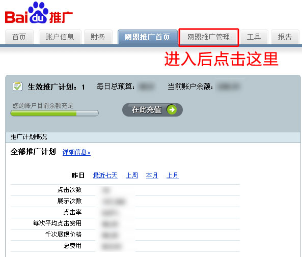302x257 pixels.
Task: Click the checklist icon beside 生效推广计划
Action: [x=17, y=87]
